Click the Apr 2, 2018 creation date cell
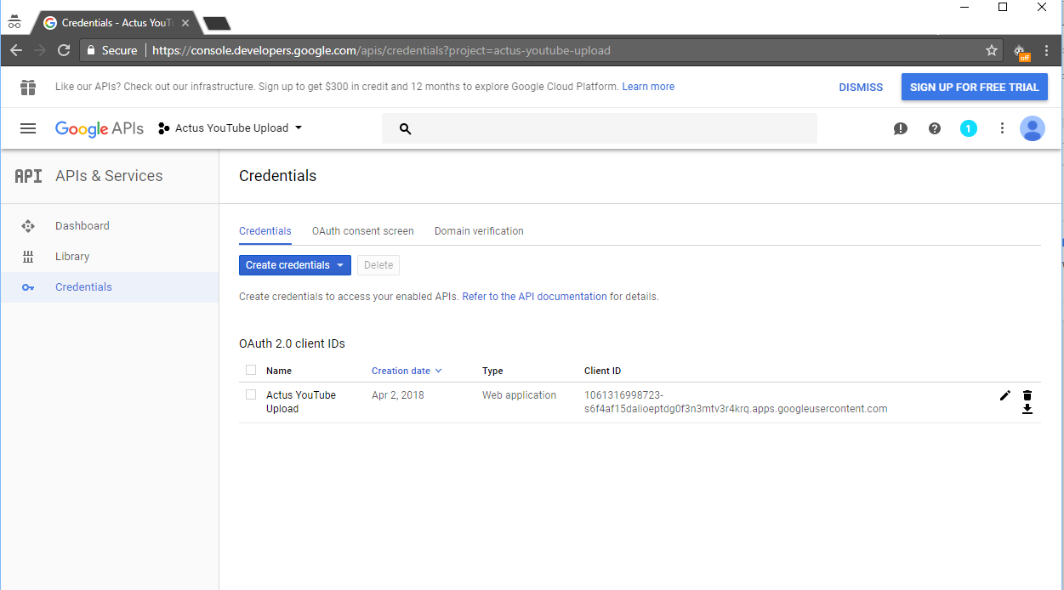Viewport: 1064px width, 590px height. coord(398,395)
